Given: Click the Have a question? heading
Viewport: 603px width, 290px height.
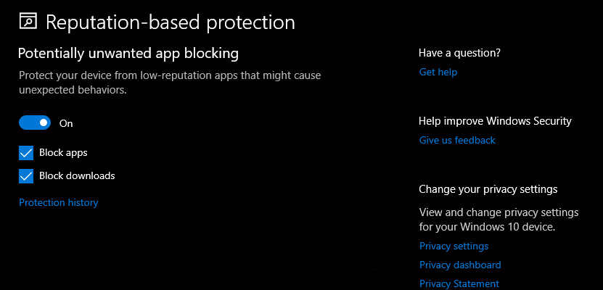Looking at the screenshot, I should coord(459,53).
